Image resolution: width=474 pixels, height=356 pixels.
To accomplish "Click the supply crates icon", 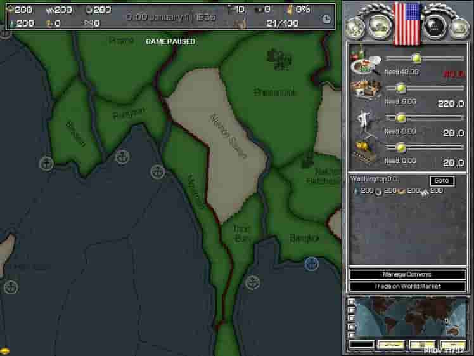I will point(366,90).
